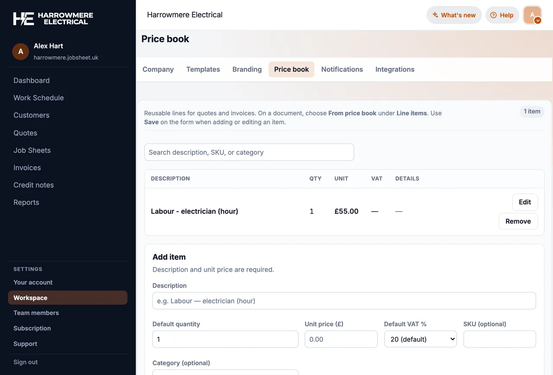Open the Default VAT % dropdown
553x375 pixels.
(420, 339)
